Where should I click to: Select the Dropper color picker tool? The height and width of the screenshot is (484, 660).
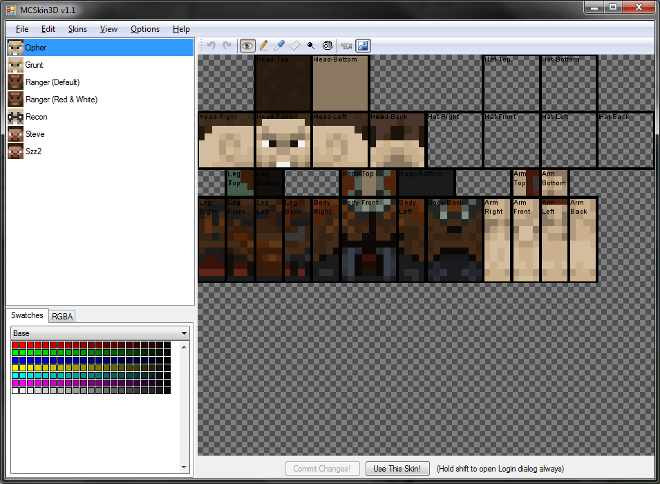(279, 46)
